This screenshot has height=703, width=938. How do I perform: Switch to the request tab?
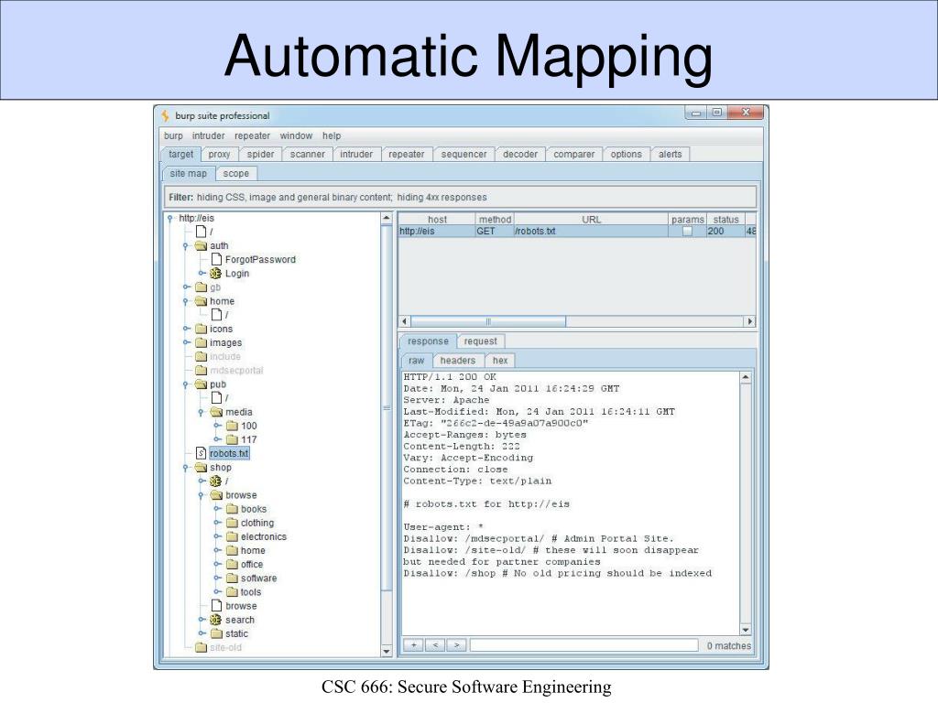480,341
